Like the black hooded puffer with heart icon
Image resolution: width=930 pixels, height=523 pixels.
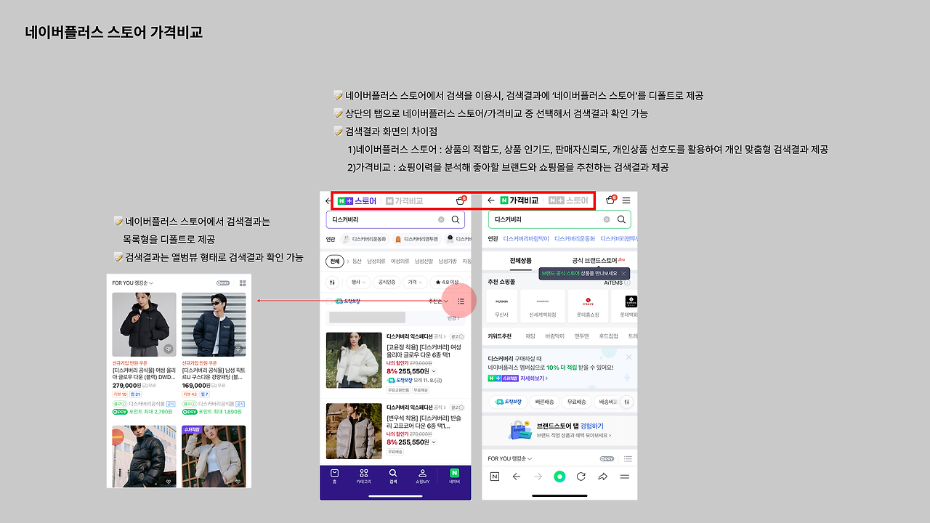pos(168,349)
